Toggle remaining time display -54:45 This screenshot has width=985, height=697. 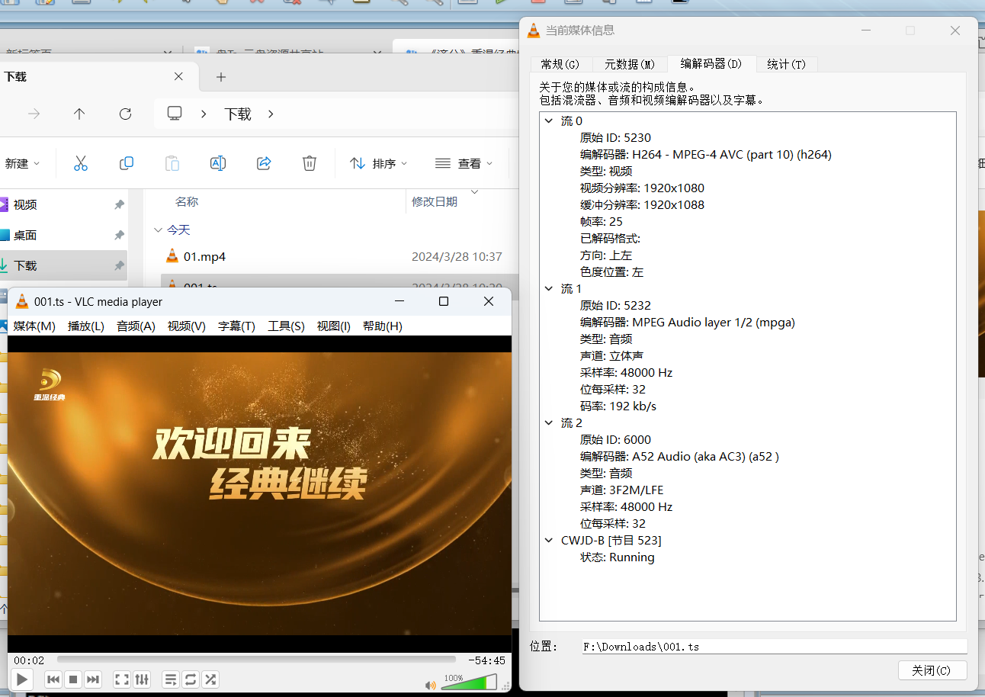point(486,660)
